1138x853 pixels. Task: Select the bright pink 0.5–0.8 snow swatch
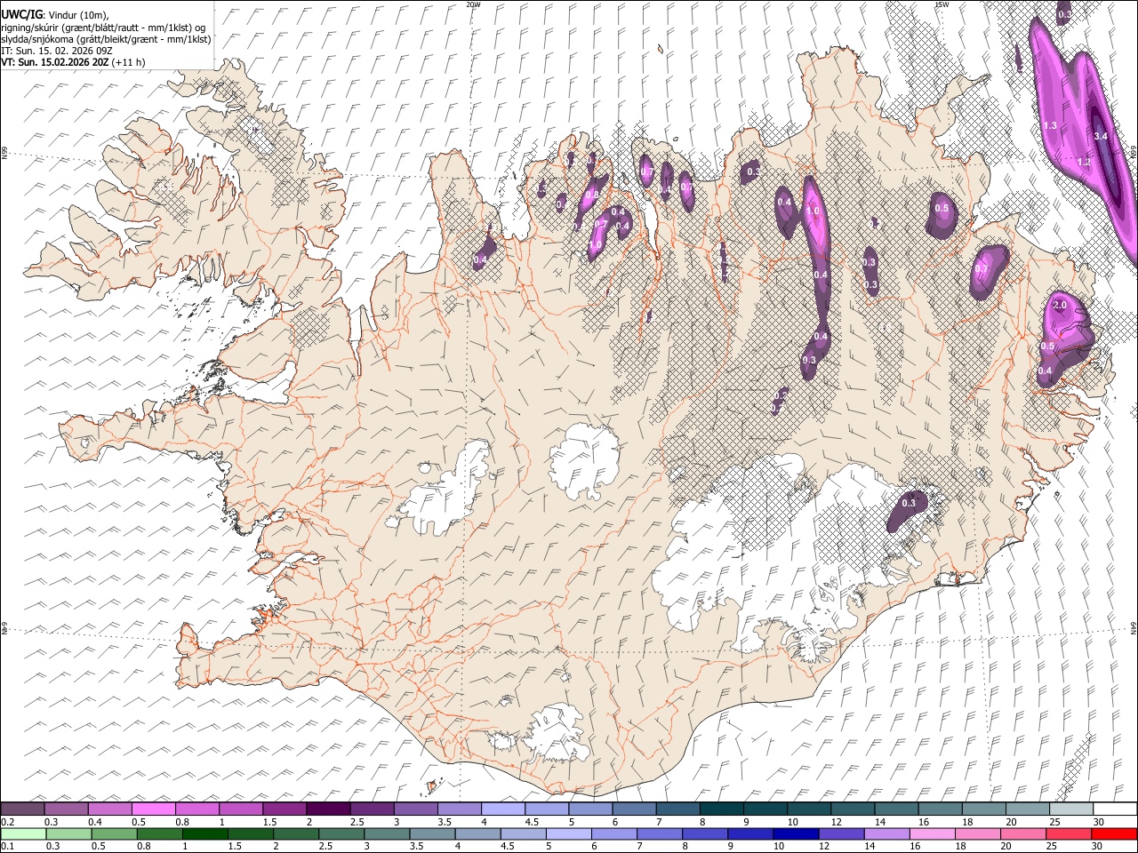tap(154, 809)
